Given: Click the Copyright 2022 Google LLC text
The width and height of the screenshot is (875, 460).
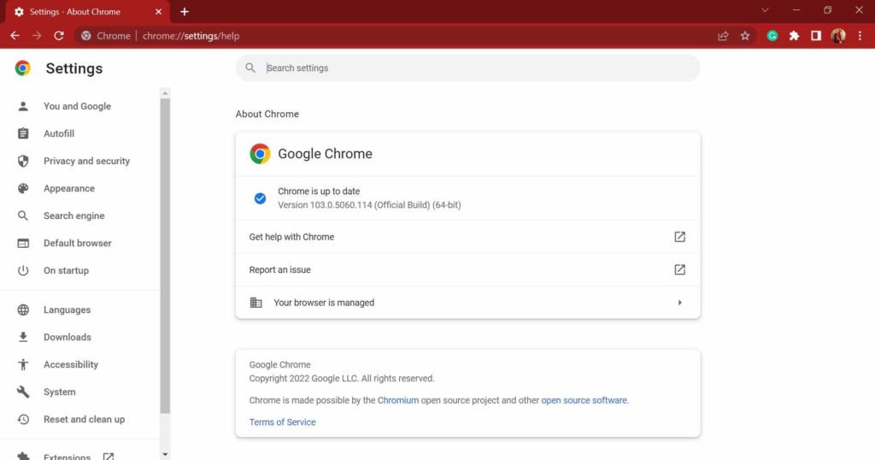Looking at the screenshot, I should click(342, 379).
